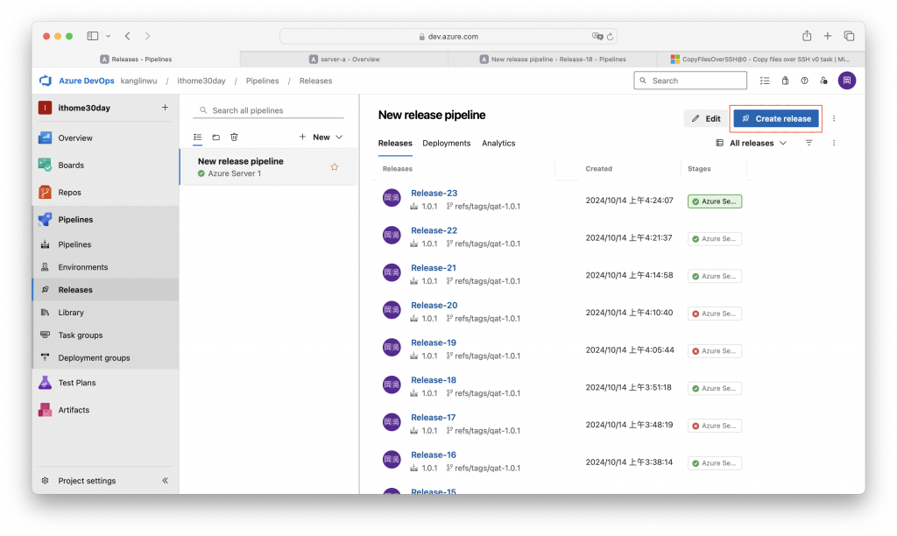Click Release-22 stage badge
The image size is (897, 536).
tap(715, 238)
